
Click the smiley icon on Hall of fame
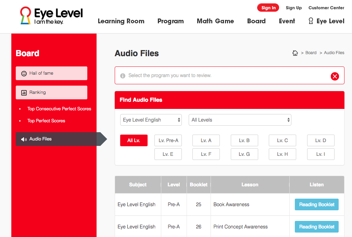coord(24,73)
